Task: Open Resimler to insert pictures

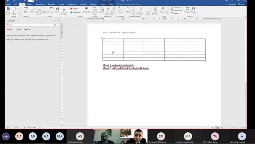Action: pos(33,10)
